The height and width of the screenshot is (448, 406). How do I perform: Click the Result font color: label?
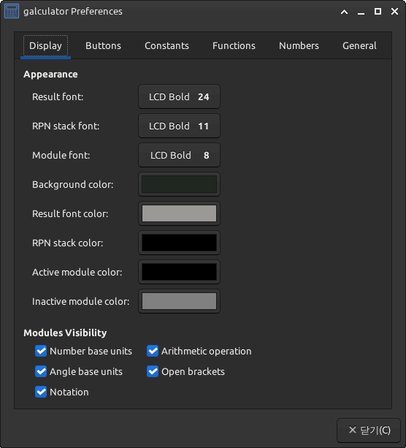(x=70, y=213)
